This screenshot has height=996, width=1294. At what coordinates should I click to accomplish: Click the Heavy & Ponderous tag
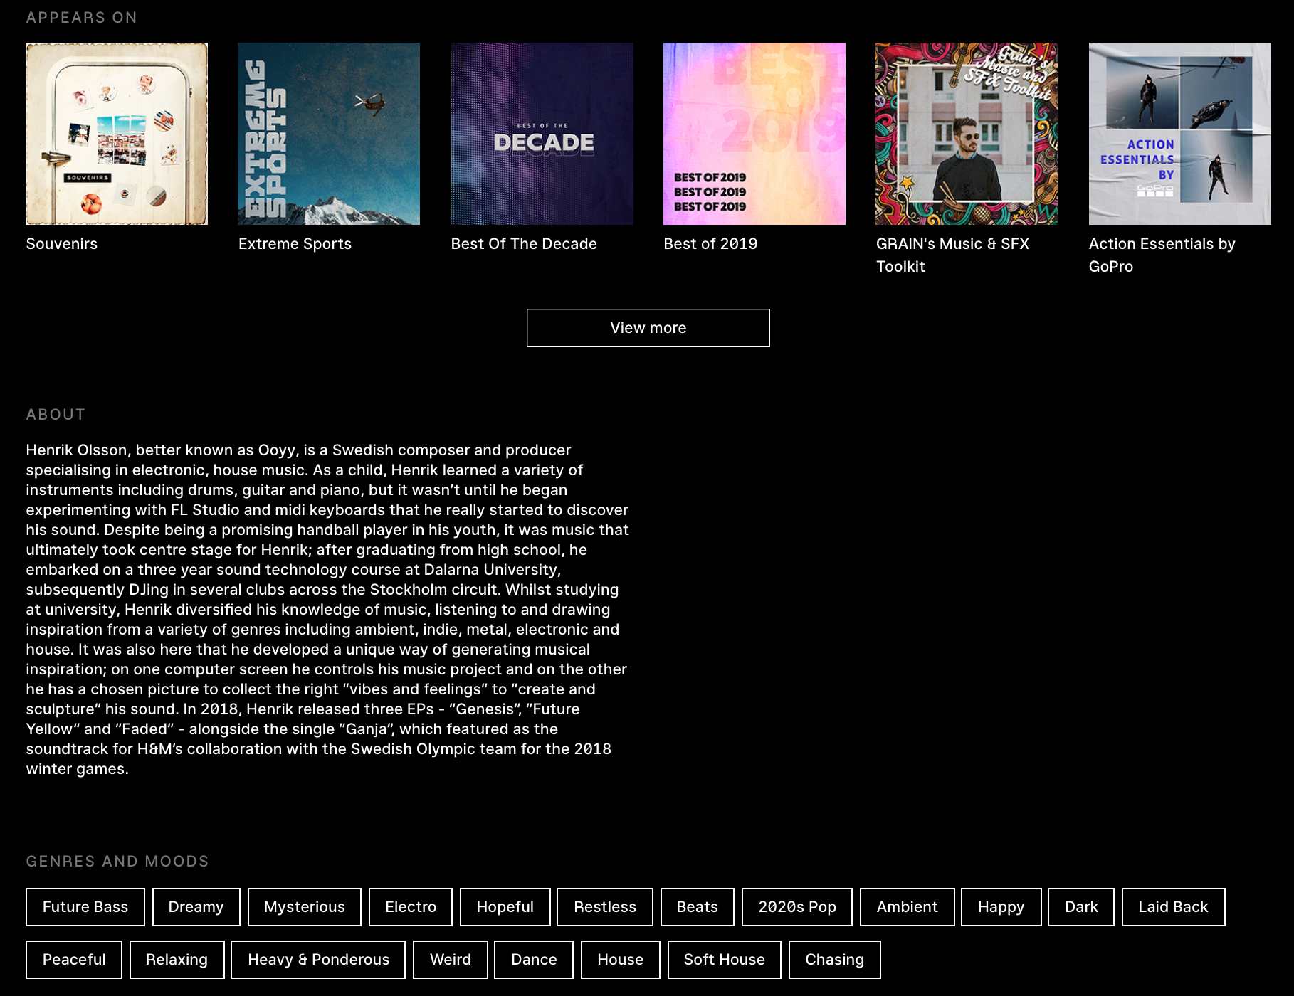click(x=318, y=960)
